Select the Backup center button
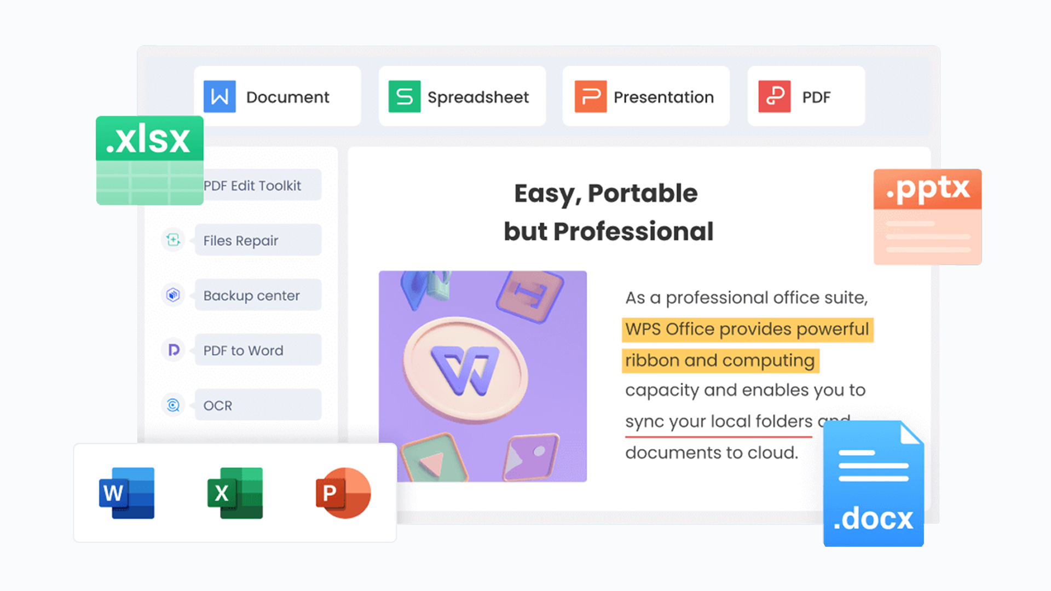Screen dimensions: 1051x591 257,296
